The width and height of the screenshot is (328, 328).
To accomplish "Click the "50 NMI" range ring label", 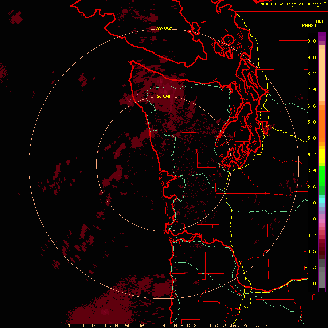I will pos(164,96).
